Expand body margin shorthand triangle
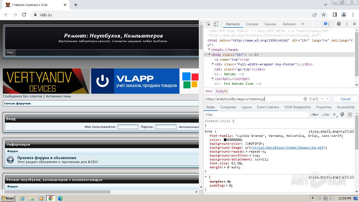 [225, 167]
